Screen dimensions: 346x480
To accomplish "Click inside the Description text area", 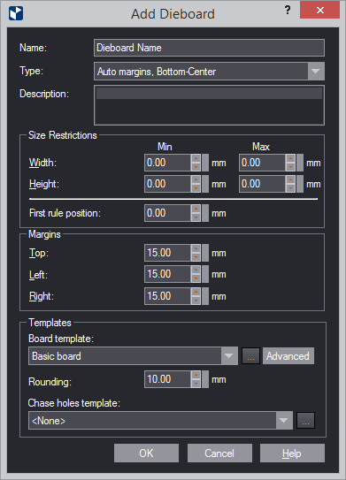I will [209, 105].
